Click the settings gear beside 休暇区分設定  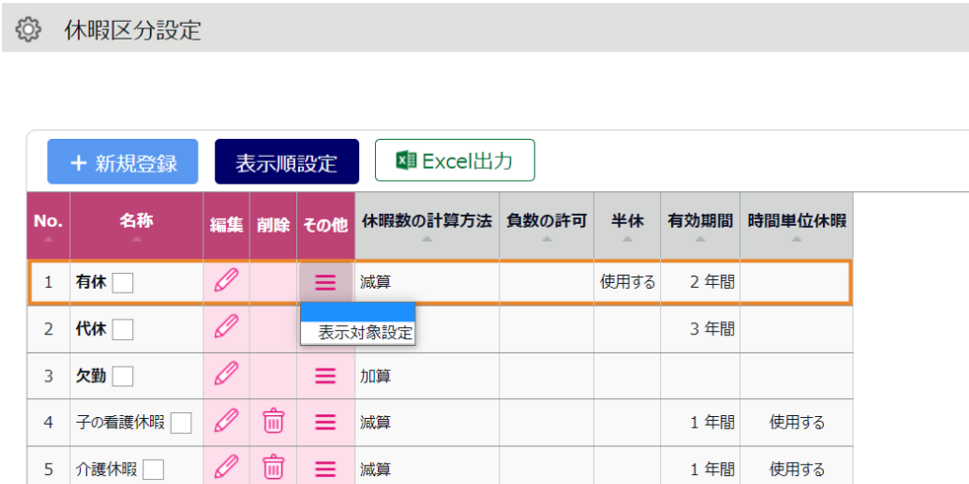click(28, 29)
